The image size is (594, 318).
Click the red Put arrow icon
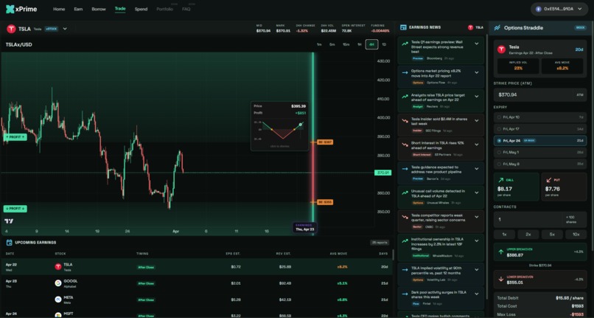pos(549,180)
